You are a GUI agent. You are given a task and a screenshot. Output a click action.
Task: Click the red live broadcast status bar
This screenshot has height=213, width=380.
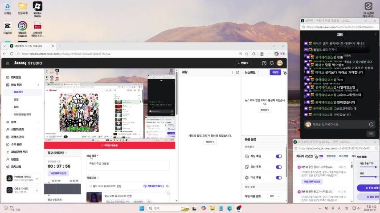[x=110, y=146]
